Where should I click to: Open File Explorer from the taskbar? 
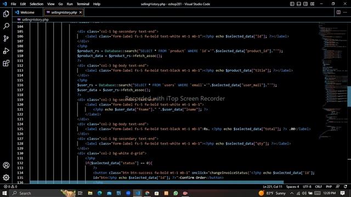90,193
